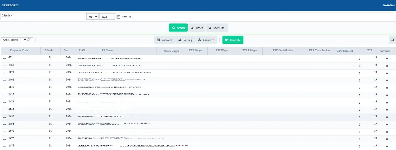Open row menu dots for employee 1513
Screen dimensions: 396x150
coord(4,110)
